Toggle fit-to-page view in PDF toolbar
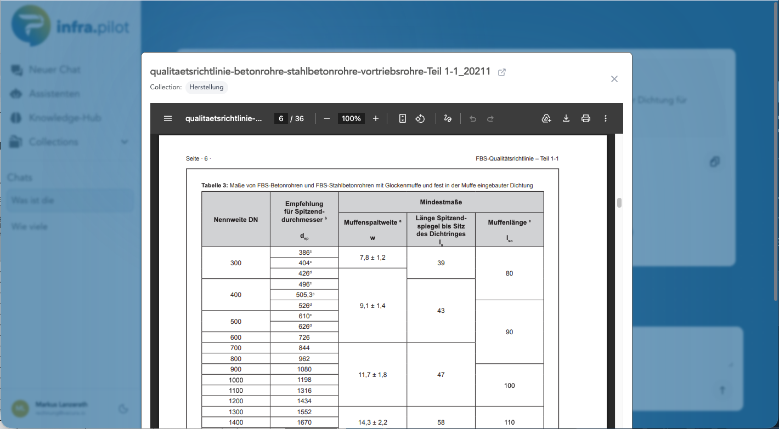779x429 pixels. point(403,118)
